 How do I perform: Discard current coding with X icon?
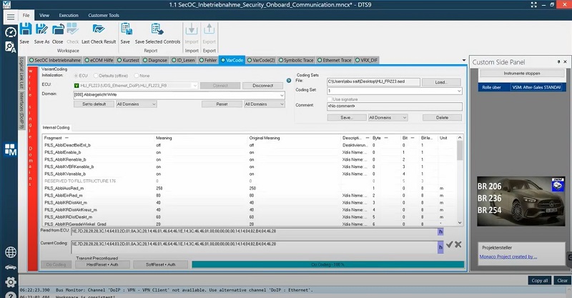[458, 245]
